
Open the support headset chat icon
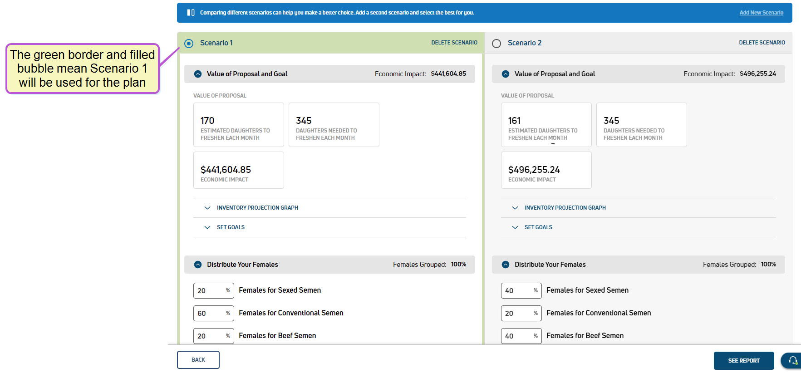click(x=792, y=360)
